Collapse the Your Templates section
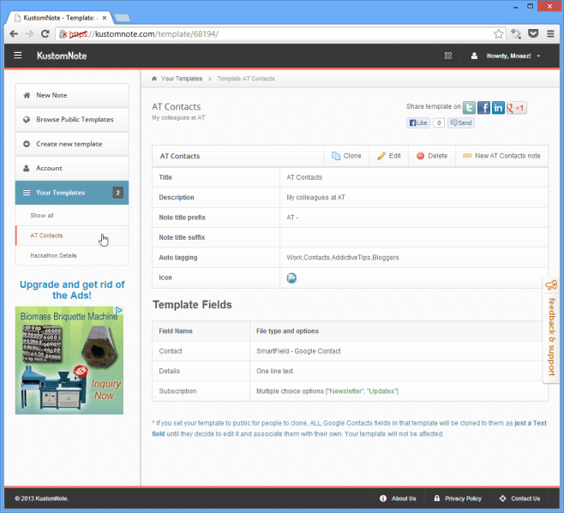The height and width of the screenshot is (513, 564). [x=72, y=193]
